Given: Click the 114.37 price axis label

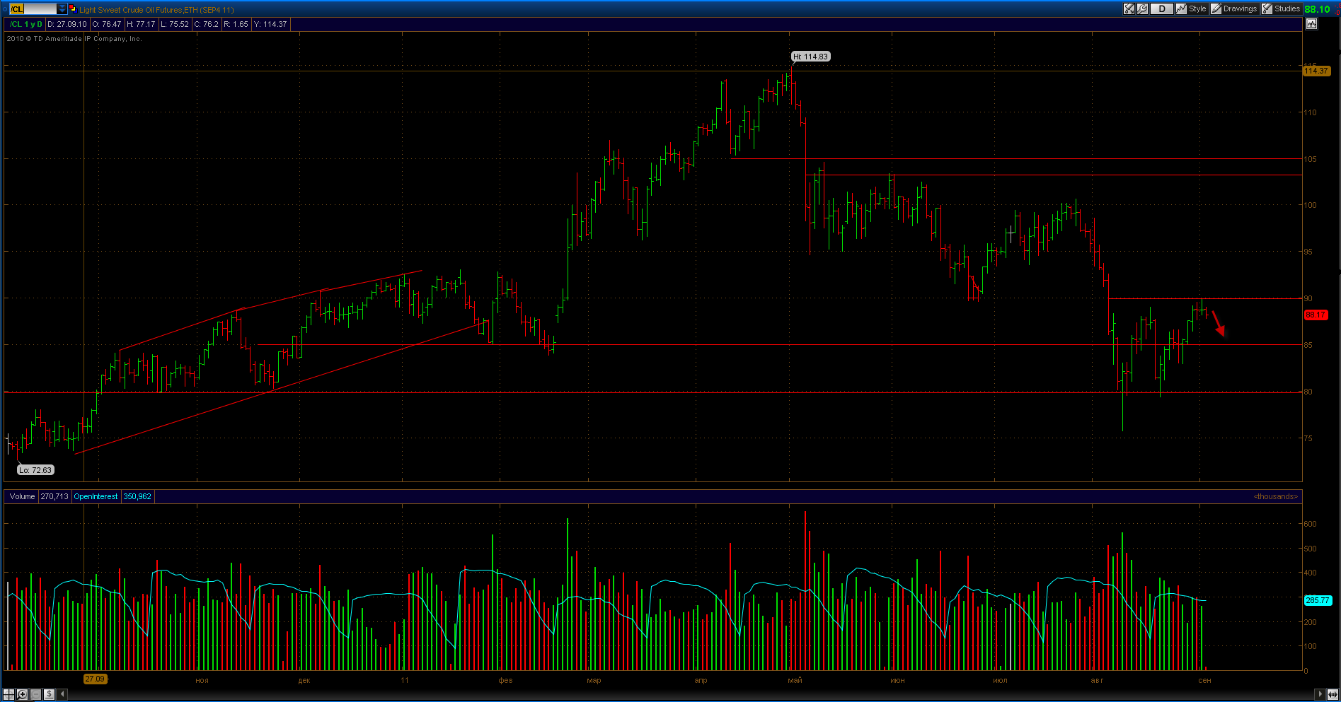Looking at the screenshot, I should coord(1316,71).
